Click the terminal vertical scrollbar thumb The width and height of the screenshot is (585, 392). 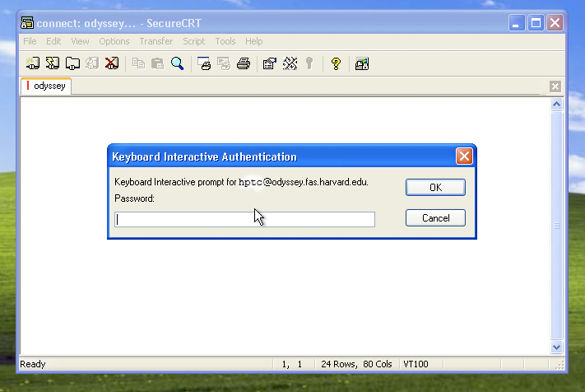(x=556, y=226)
